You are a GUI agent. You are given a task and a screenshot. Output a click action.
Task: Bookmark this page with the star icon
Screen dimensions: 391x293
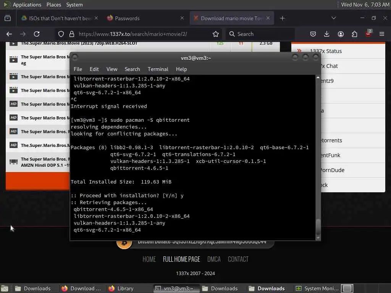[216, 34]
